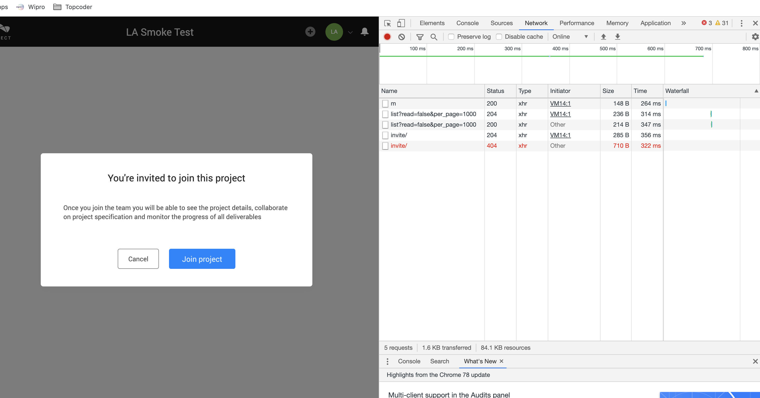Expand the hidden DevTools panels chevron
Screen dimensions: 760x398
coord(684,23)
